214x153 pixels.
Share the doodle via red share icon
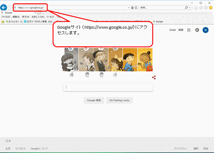(154, 78)
